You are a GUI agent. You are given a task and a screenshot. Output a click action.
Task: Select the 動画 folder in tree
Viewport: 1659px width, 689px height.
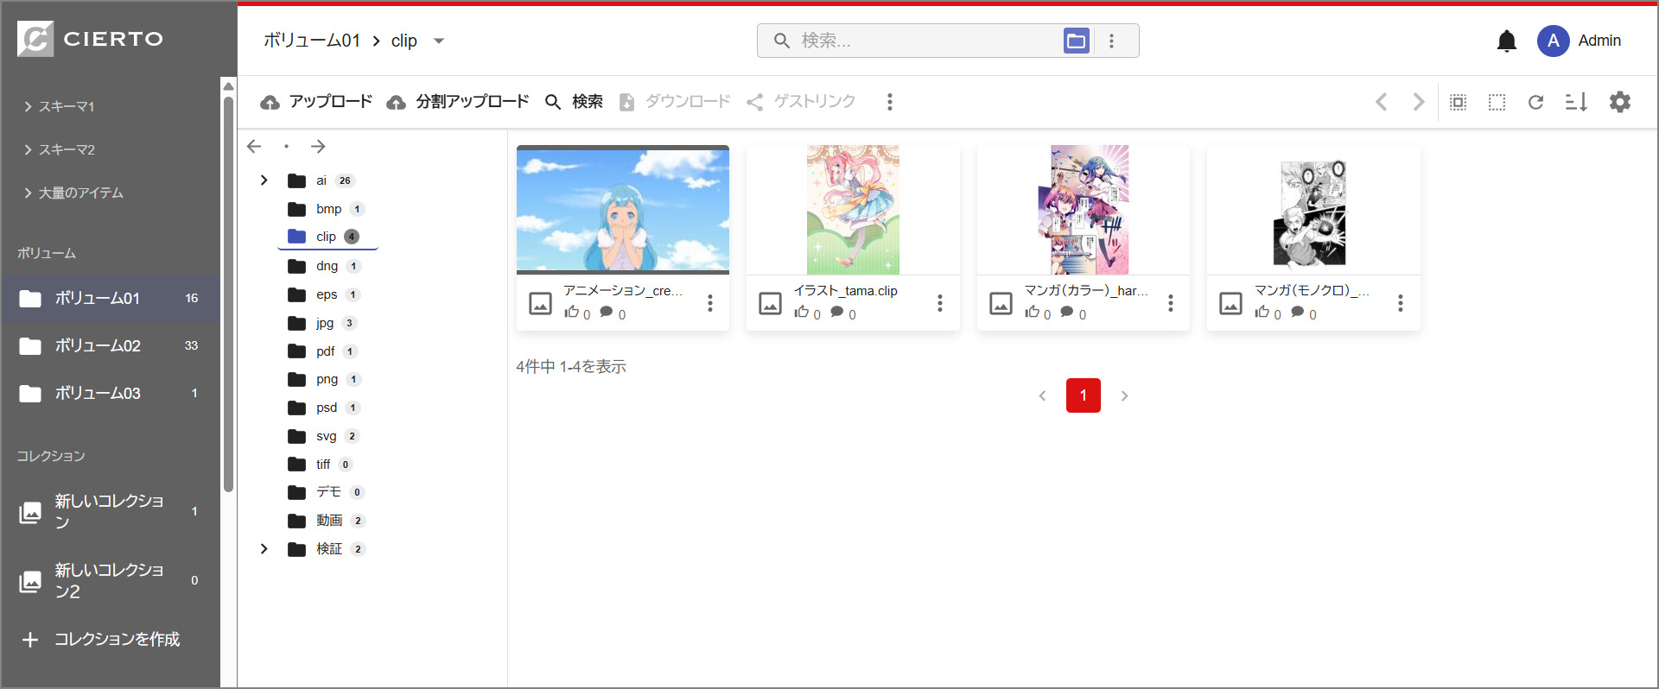coord(327,521)
